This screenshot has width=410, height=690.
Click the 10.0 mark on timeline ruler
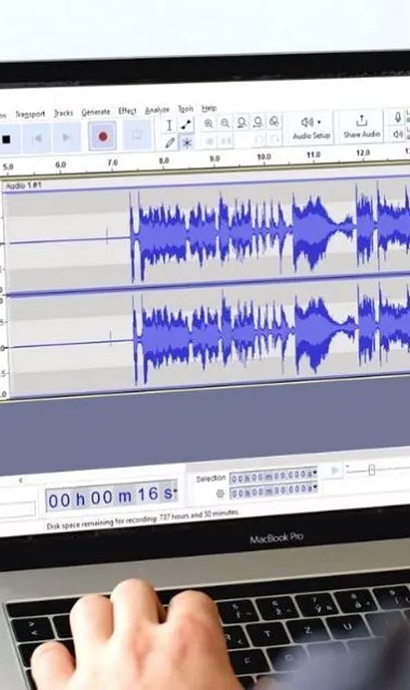(264, 157)
